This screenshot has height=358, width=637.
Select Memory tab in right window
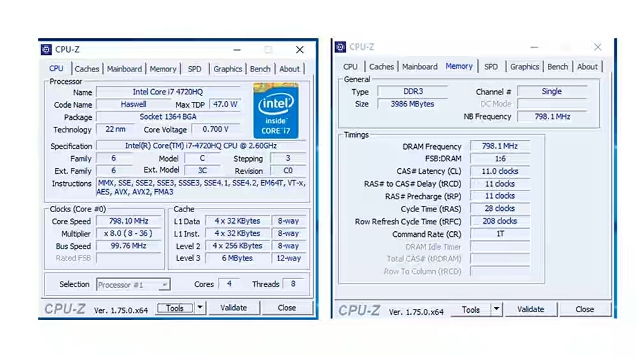click(459, 66)
